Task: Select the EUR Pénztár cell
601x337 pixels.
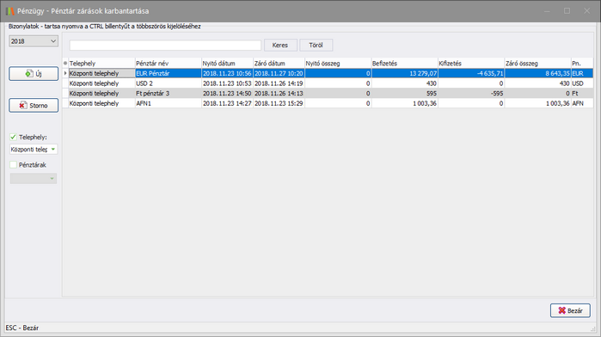Action: [x=169, y=73]
